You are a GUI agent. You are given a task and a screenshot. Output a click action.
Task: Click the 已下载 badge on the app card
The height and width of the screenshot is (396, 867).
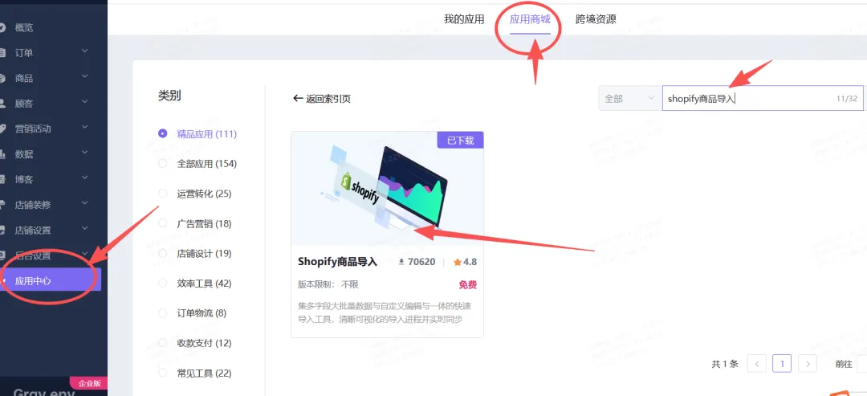tap(460, 141)
